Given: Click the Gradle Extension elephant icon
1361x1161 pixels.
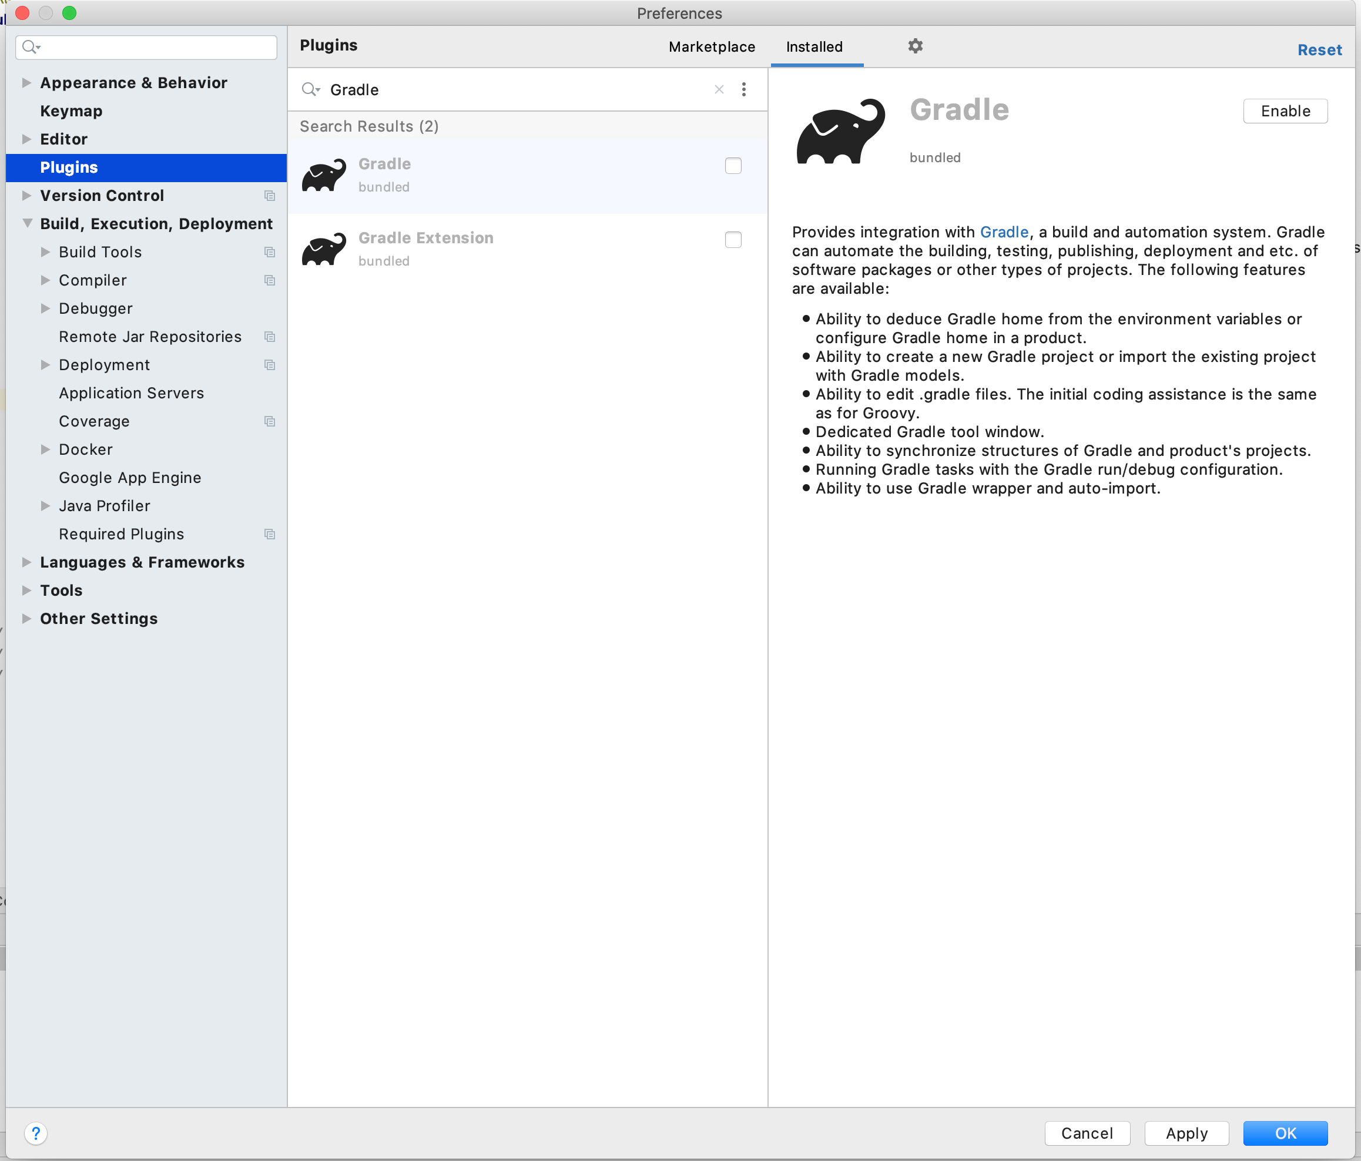Looking at the screenshot, I should (324, 249).
